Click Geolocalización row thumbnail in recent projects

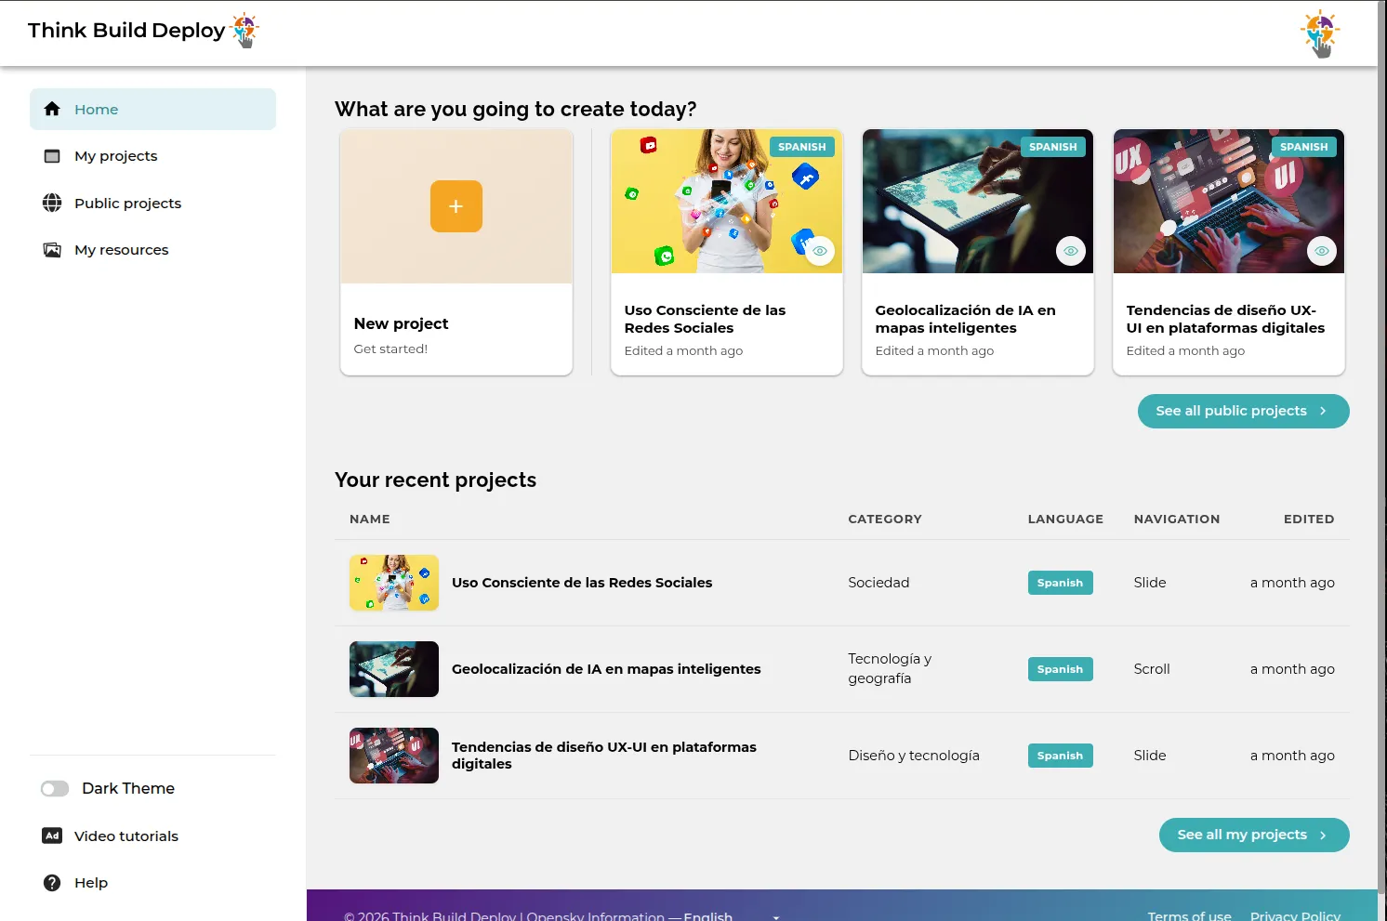pos(394,669)
